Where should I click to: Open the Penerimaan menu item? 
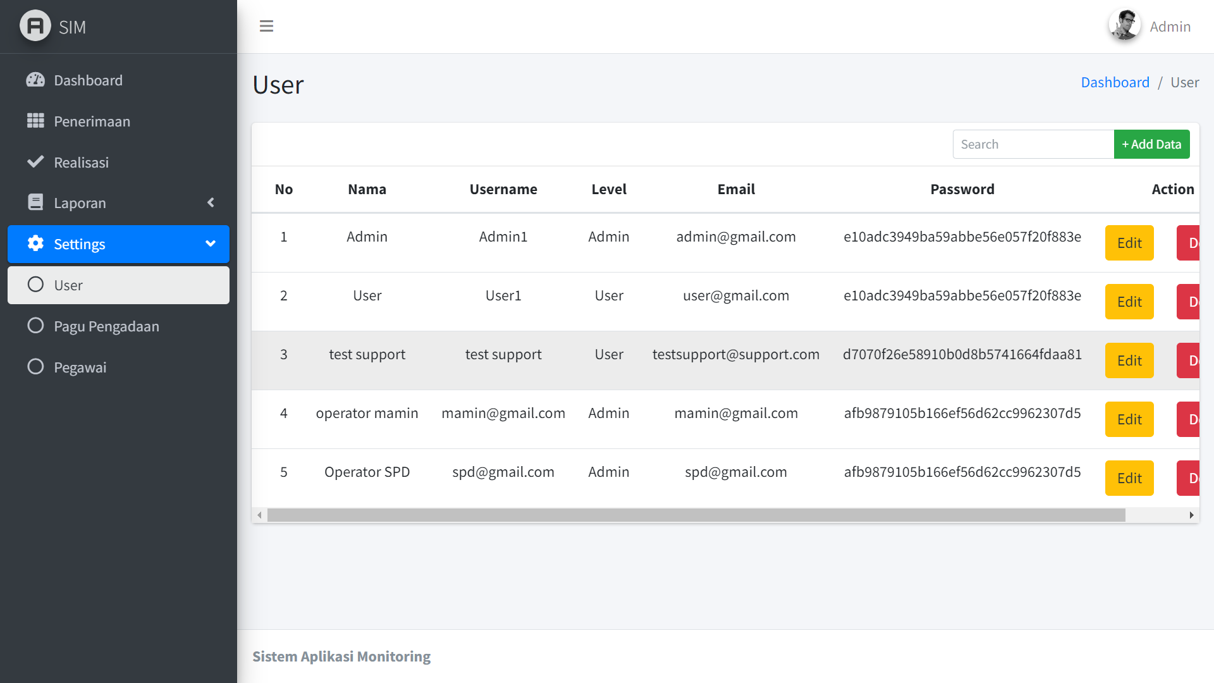92,121
